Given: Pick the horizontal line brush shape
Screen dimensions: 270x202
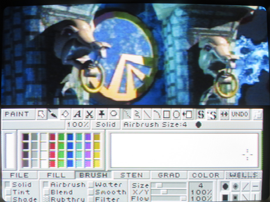Looking at the screenshot, I should [x=256, y=186].
